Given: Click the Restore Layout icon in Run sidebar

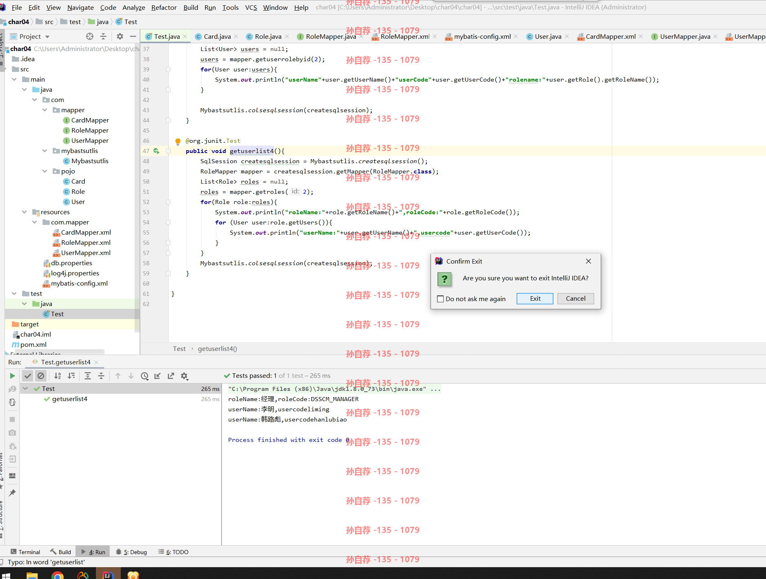Looking at the screenshot, I should 12,476.
